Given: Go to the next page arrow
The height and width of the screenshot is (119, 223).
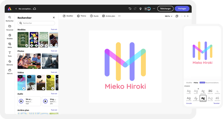Looking at the screenshot, I should pyautogui.click(x=188, y=16).
